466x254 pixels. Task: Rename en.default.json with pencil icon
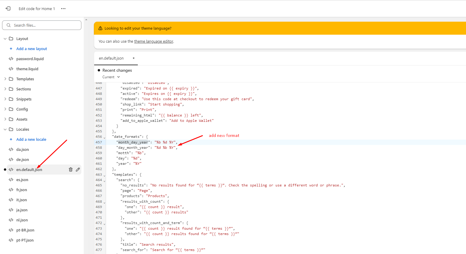point(78,170)
